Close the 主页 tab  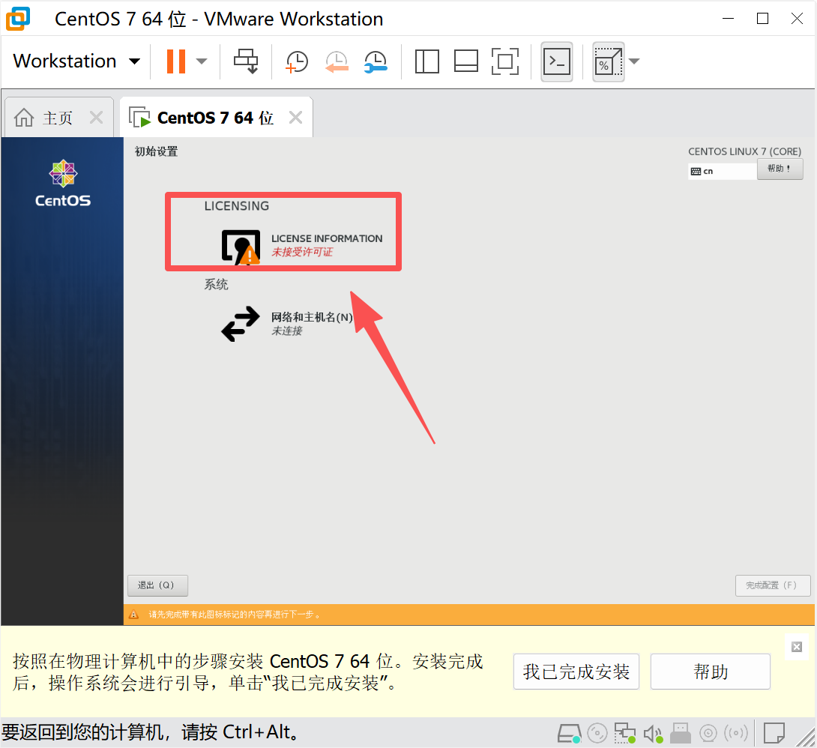click(x=96, y=117)
